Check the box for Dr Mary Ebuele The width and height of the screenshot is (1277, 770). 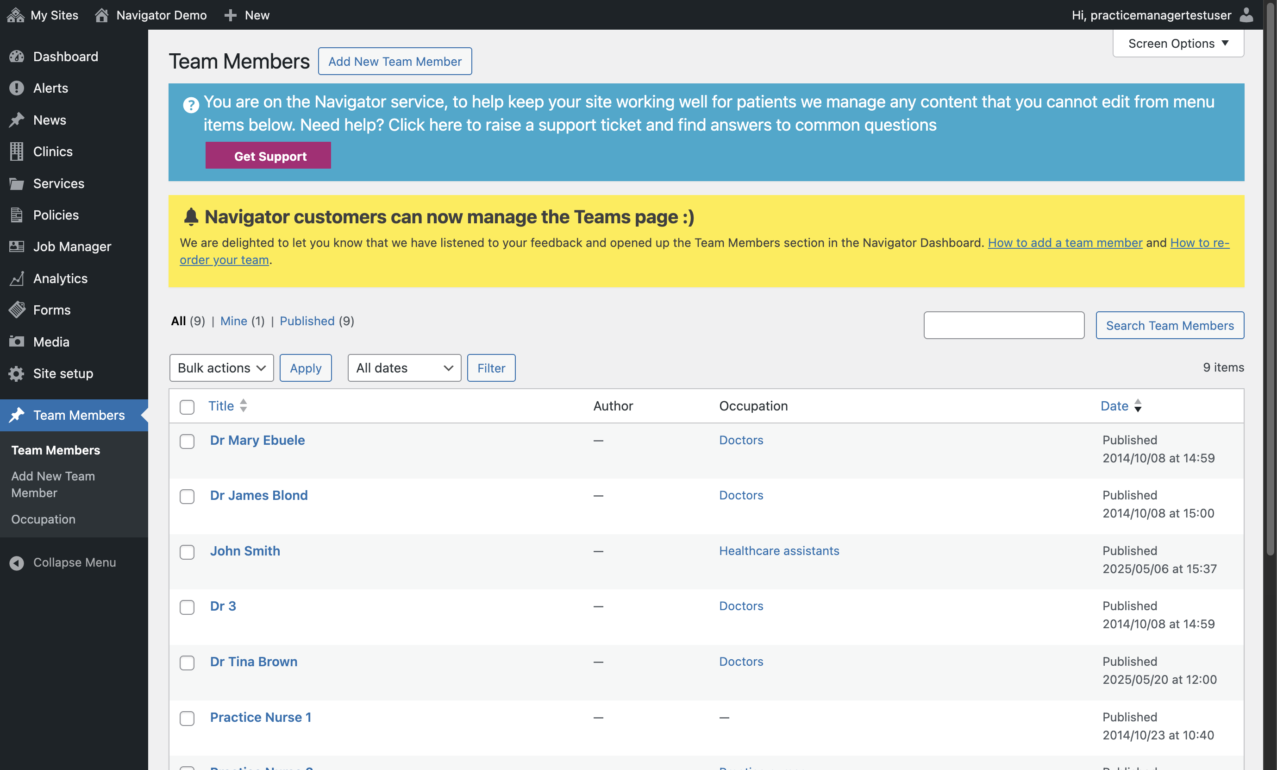(x=187, y=441)
